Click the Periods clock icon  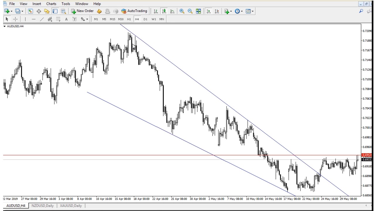237,11
